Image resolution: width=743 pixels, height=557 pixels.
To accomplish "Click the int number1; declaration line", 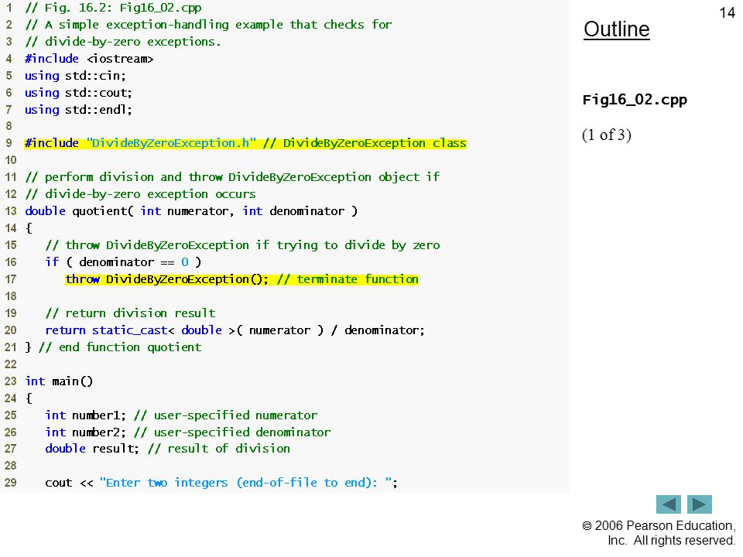I will coord(181,415).
